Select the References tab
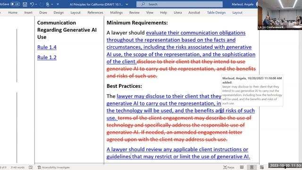302x170 pixels. coord(95,13)
